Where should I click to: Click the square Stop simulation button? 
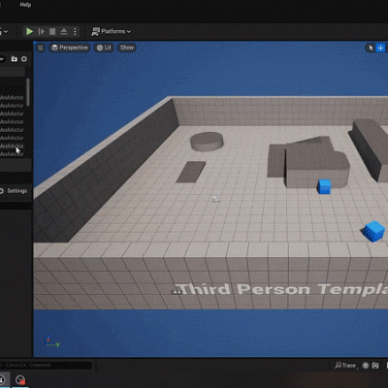click(x=52, y=31)
